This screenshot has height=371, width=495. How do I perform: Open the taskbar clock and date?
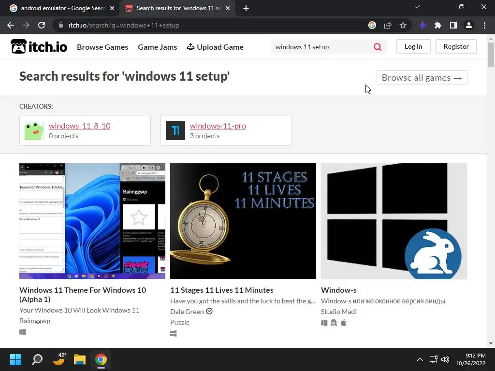[471, 359]
